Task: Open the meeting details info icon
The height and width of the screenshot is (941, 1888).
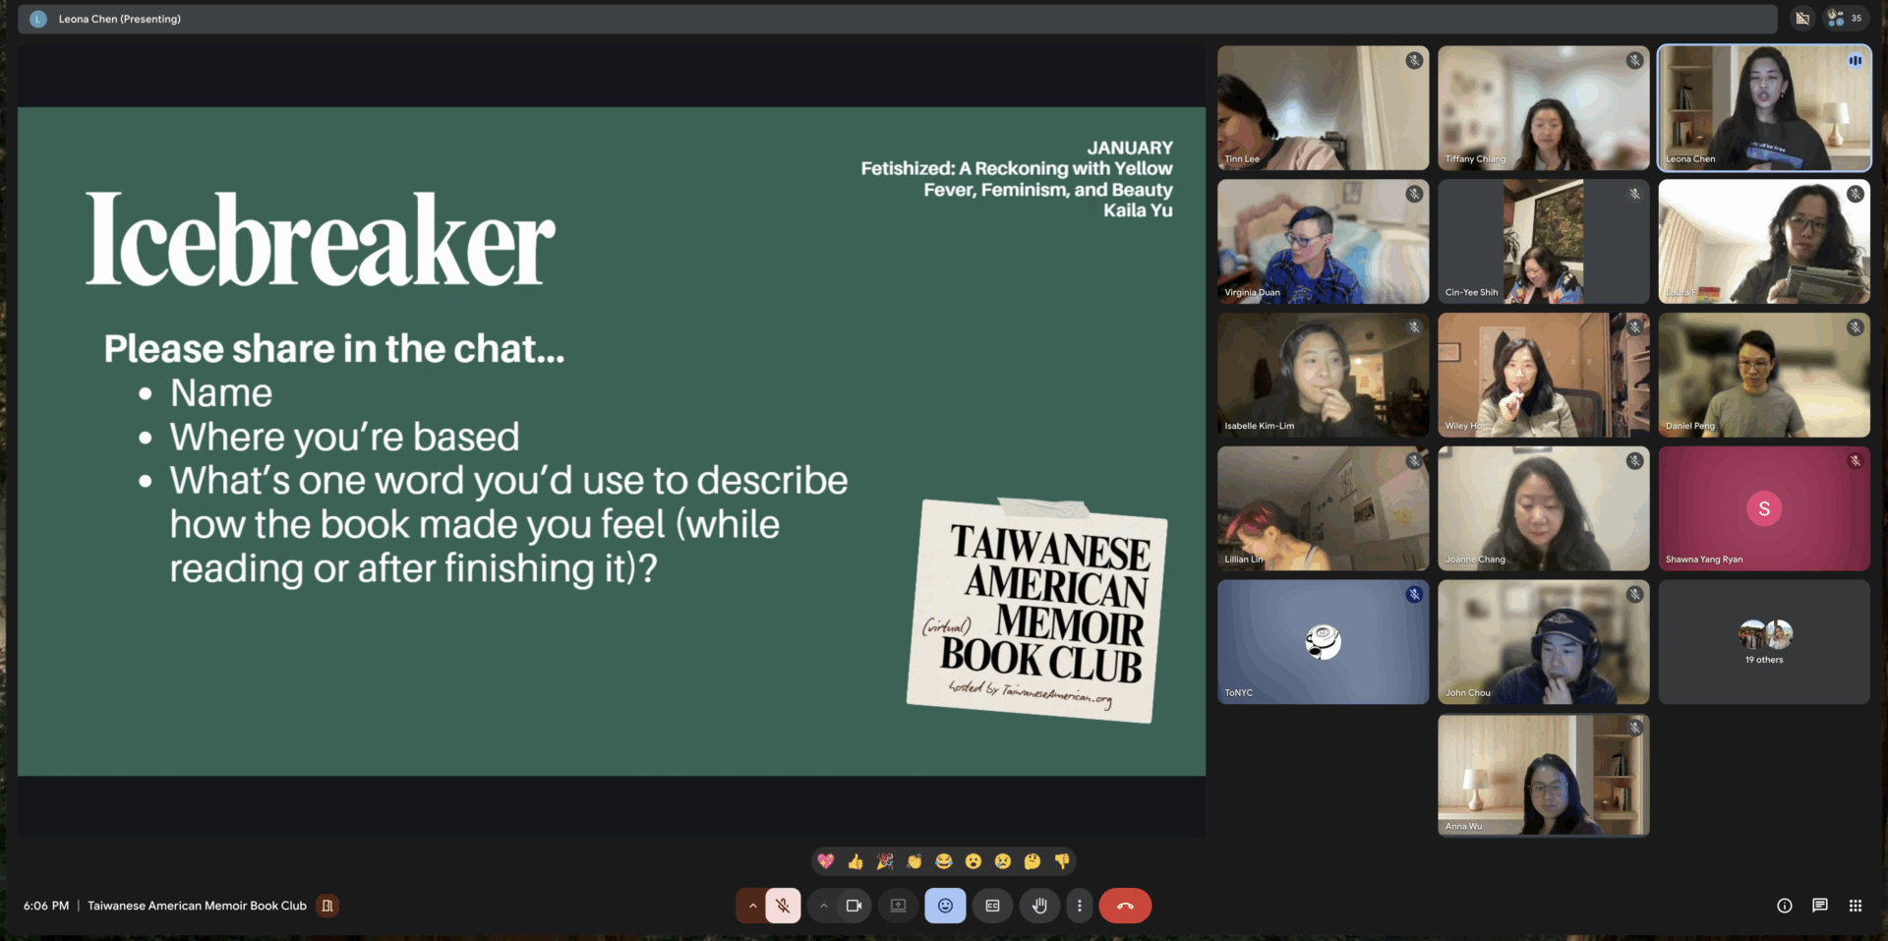Action: pyautogui.click(x=1785, y=906)
